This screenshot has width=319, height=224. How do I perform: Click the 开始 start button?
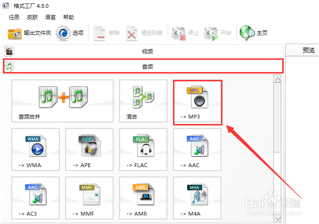[217, 33]
